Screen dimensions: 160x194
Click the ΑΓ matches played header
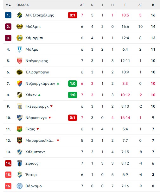82,5
